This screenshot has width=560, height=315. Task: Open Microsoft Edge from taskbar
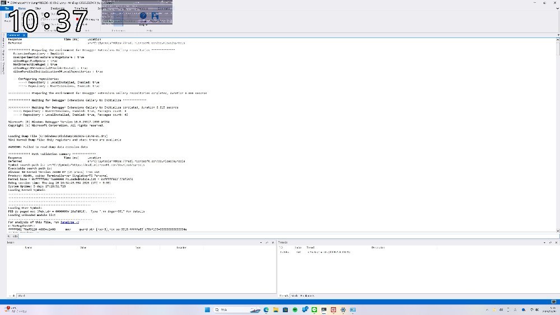point(266,309)
